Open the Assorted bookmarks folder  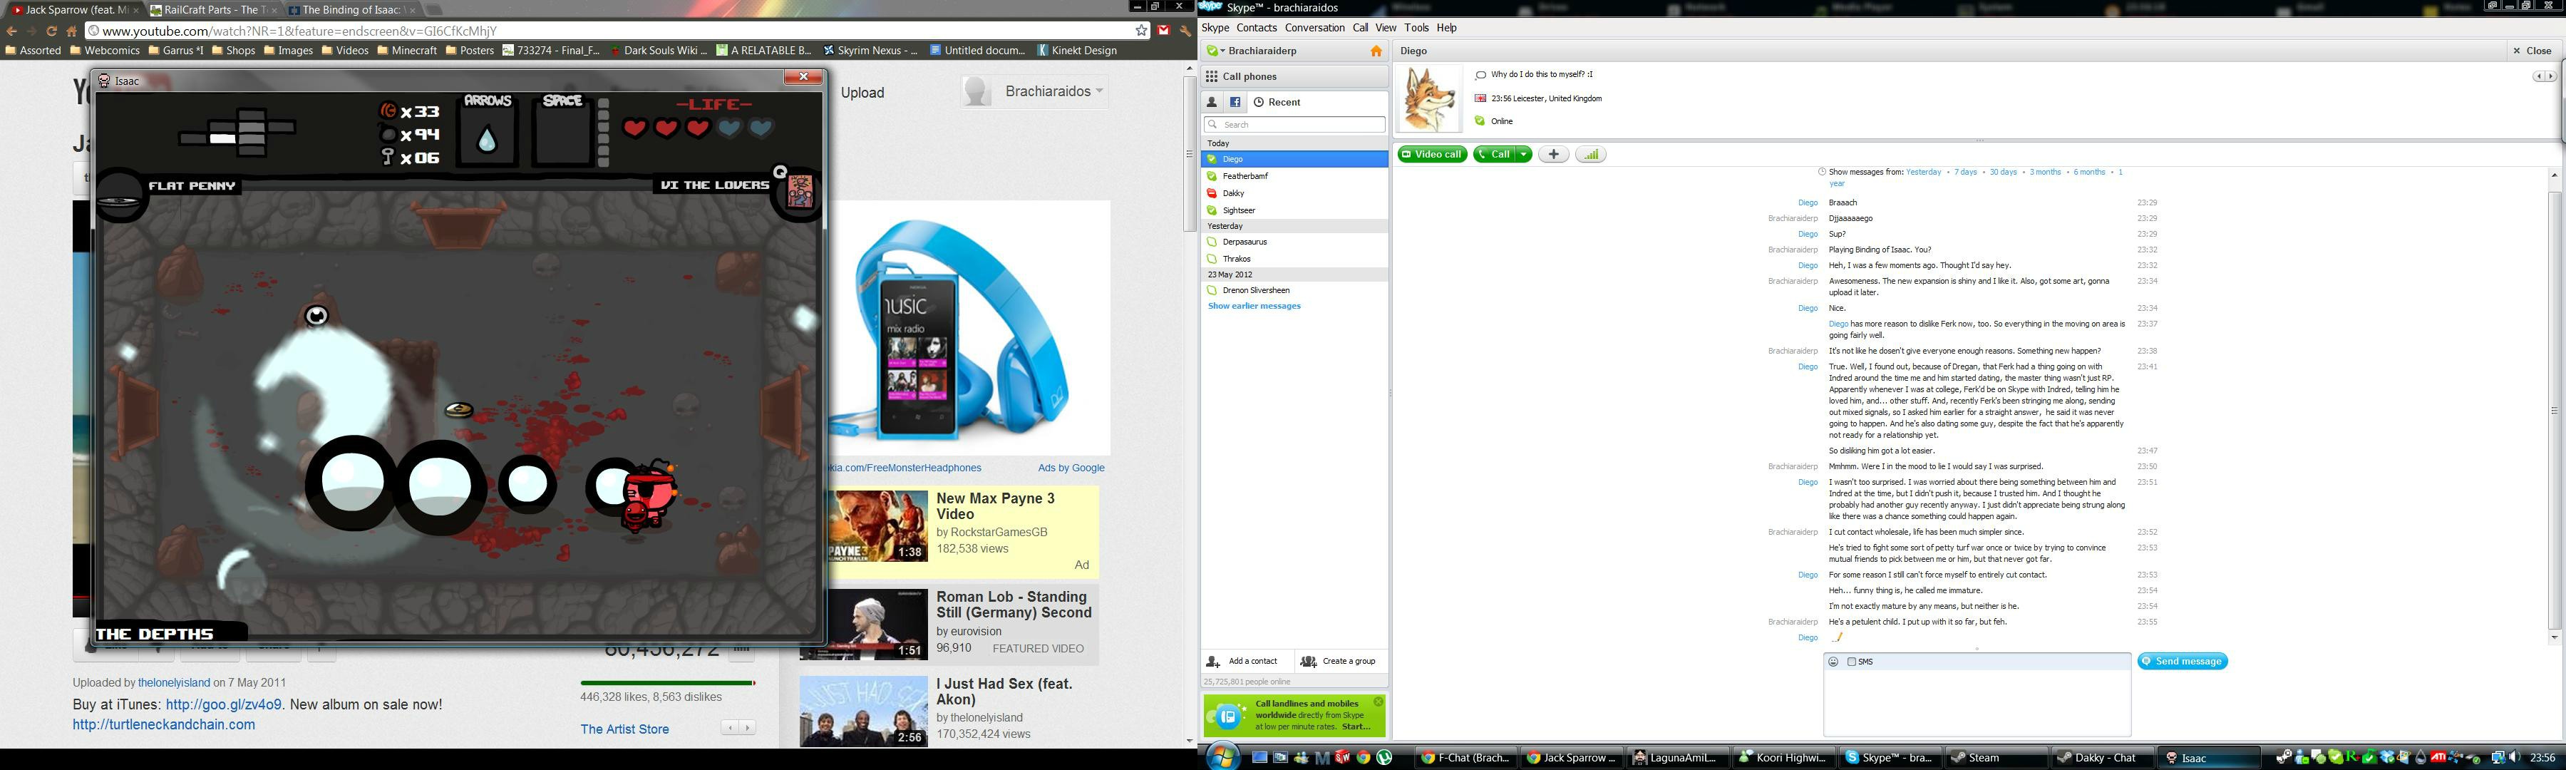[34, 51]
